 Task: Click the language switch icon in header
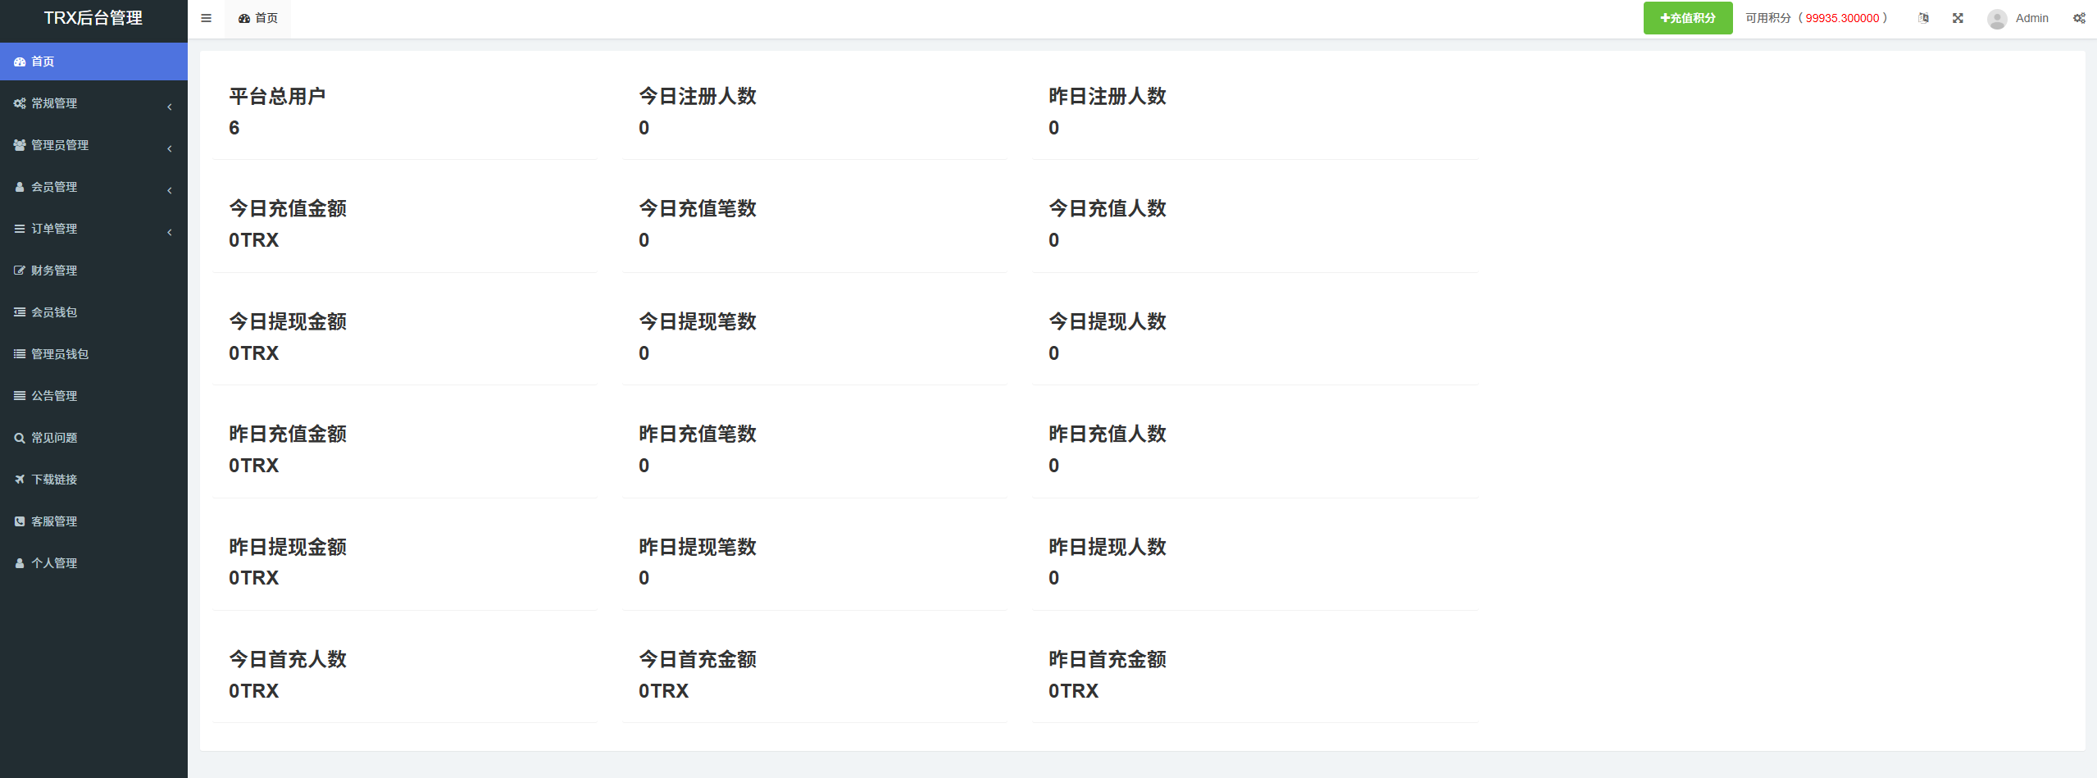[1923, 18]
